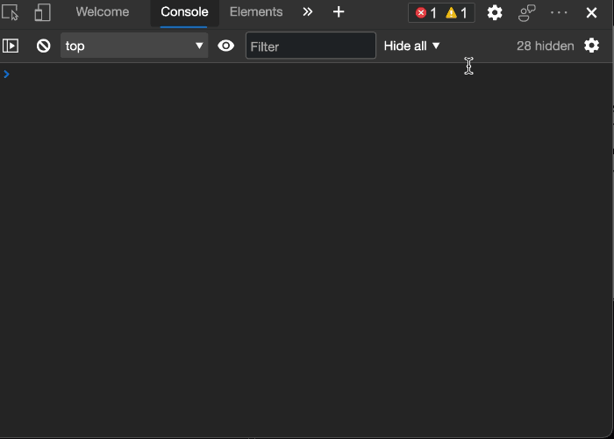The width and height of the screenshot is (614, 439).
Task: Click the yellow warning count badge
Action: point(456,13)
